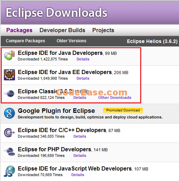Click the C/C++ Developers package icon
Viewport: 179px width, 181px height.
pyautogui.click(x=9, y=133)
